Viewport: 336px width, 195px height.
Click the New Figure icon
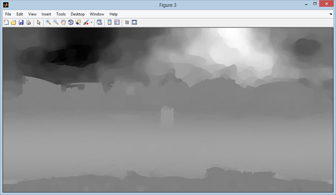[x=6, y=22]
